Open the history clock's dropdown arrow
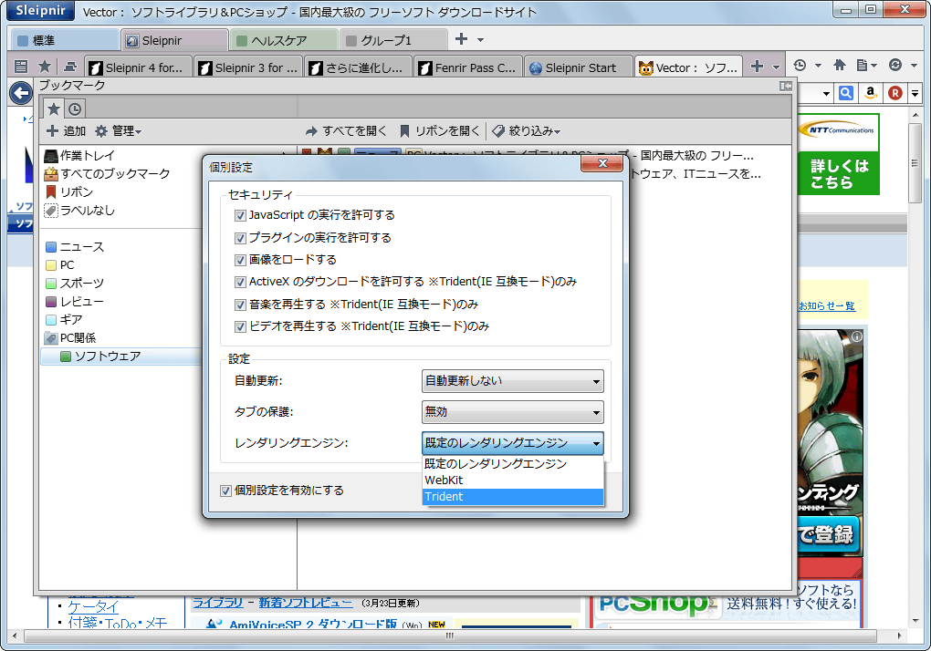This screenshot has height=651, width=931. tap(818, 66)
